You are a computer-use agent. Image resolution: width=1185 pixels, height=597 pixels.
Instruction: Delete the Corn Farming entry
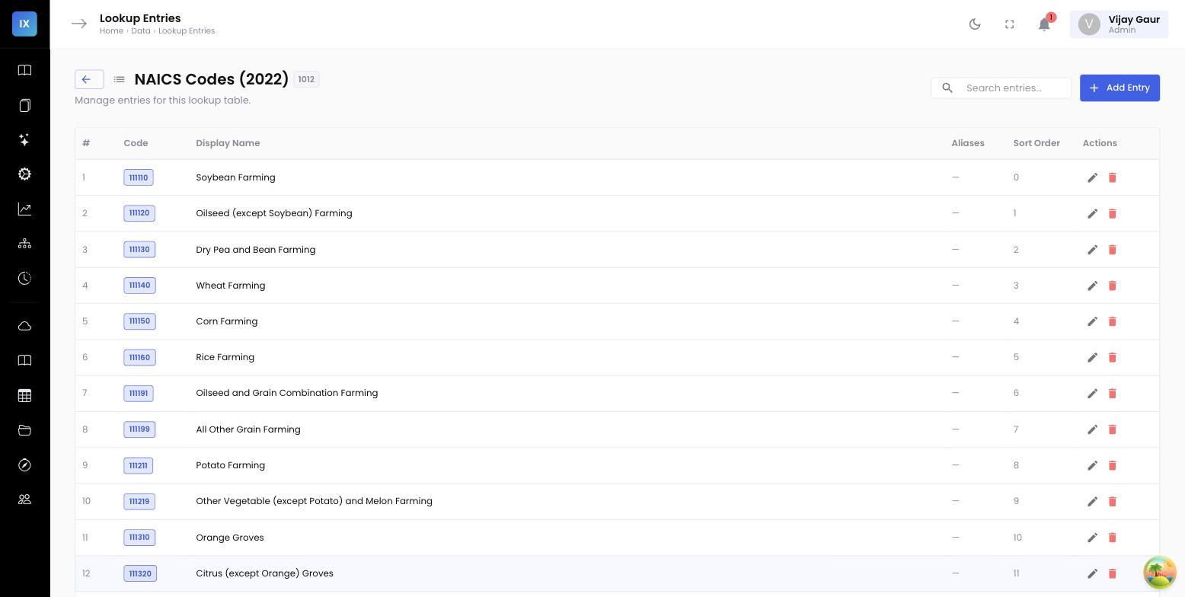tap(1112, 321)
